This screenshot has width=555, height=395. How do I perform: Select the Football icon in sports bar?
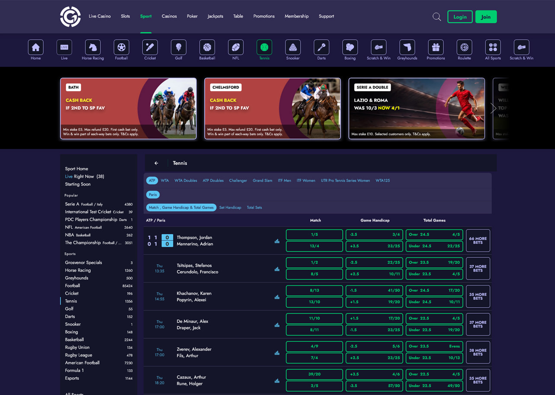pos(121,47)
